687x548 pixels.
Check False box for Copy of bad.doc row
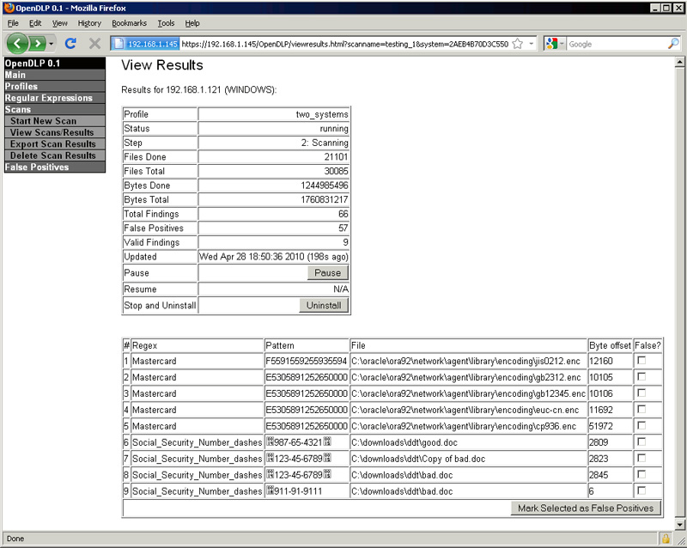tap(641, 458)
